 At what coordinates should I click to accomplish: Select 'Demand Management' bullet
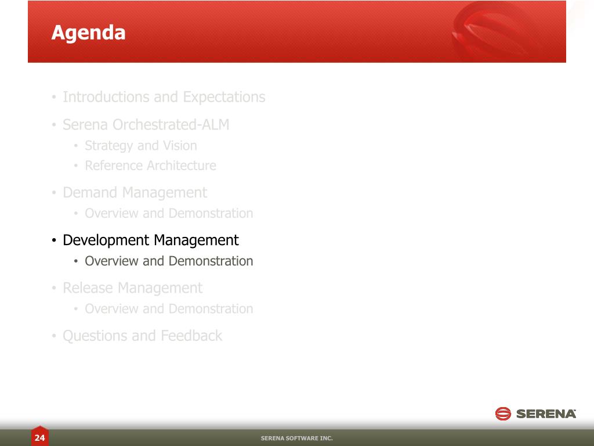coord(135,193)
